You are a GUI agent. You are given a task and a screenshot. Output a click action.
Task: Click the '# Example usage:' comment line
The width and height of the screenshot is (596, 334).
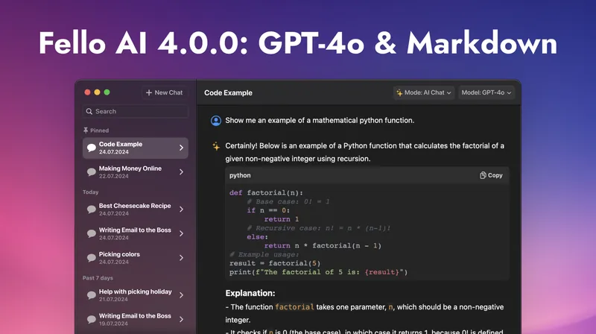click(x=264, y=254)
